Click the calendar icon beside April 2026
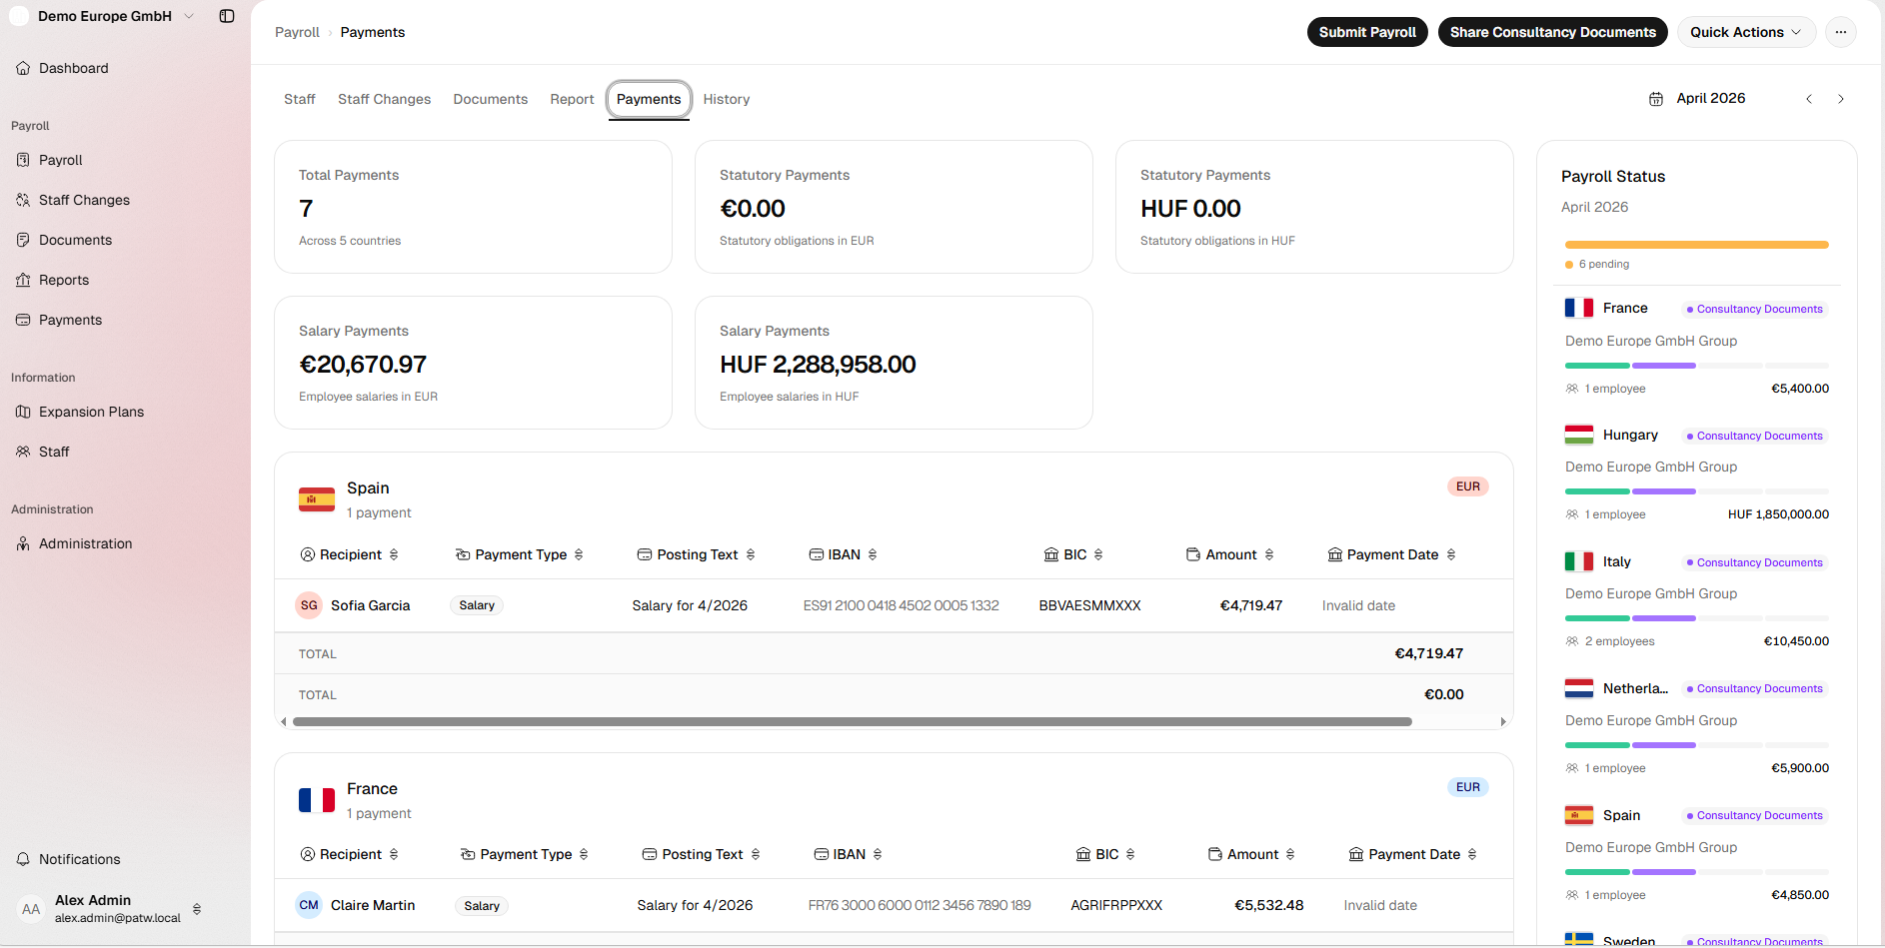 tap(1656, 99)
